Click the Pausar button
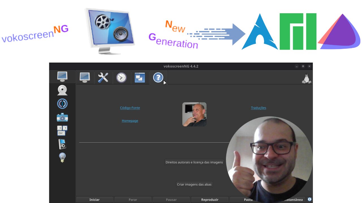362x203 pixels. pos(171,199)
